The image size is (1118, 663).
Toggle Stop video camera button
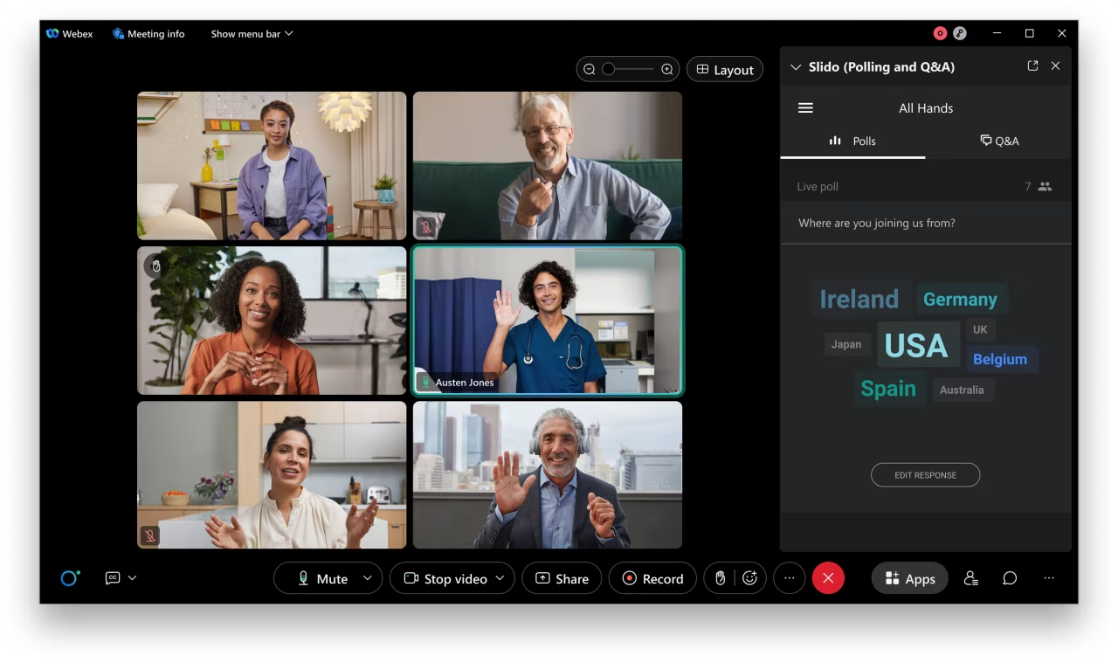click(x=445, y=578)
